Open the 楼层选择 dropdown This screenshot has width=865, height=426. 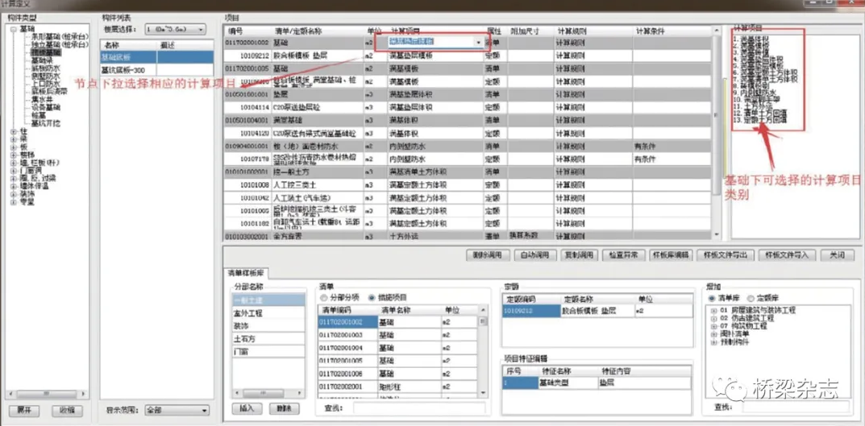pyautogui.click(x=176, y=28)
